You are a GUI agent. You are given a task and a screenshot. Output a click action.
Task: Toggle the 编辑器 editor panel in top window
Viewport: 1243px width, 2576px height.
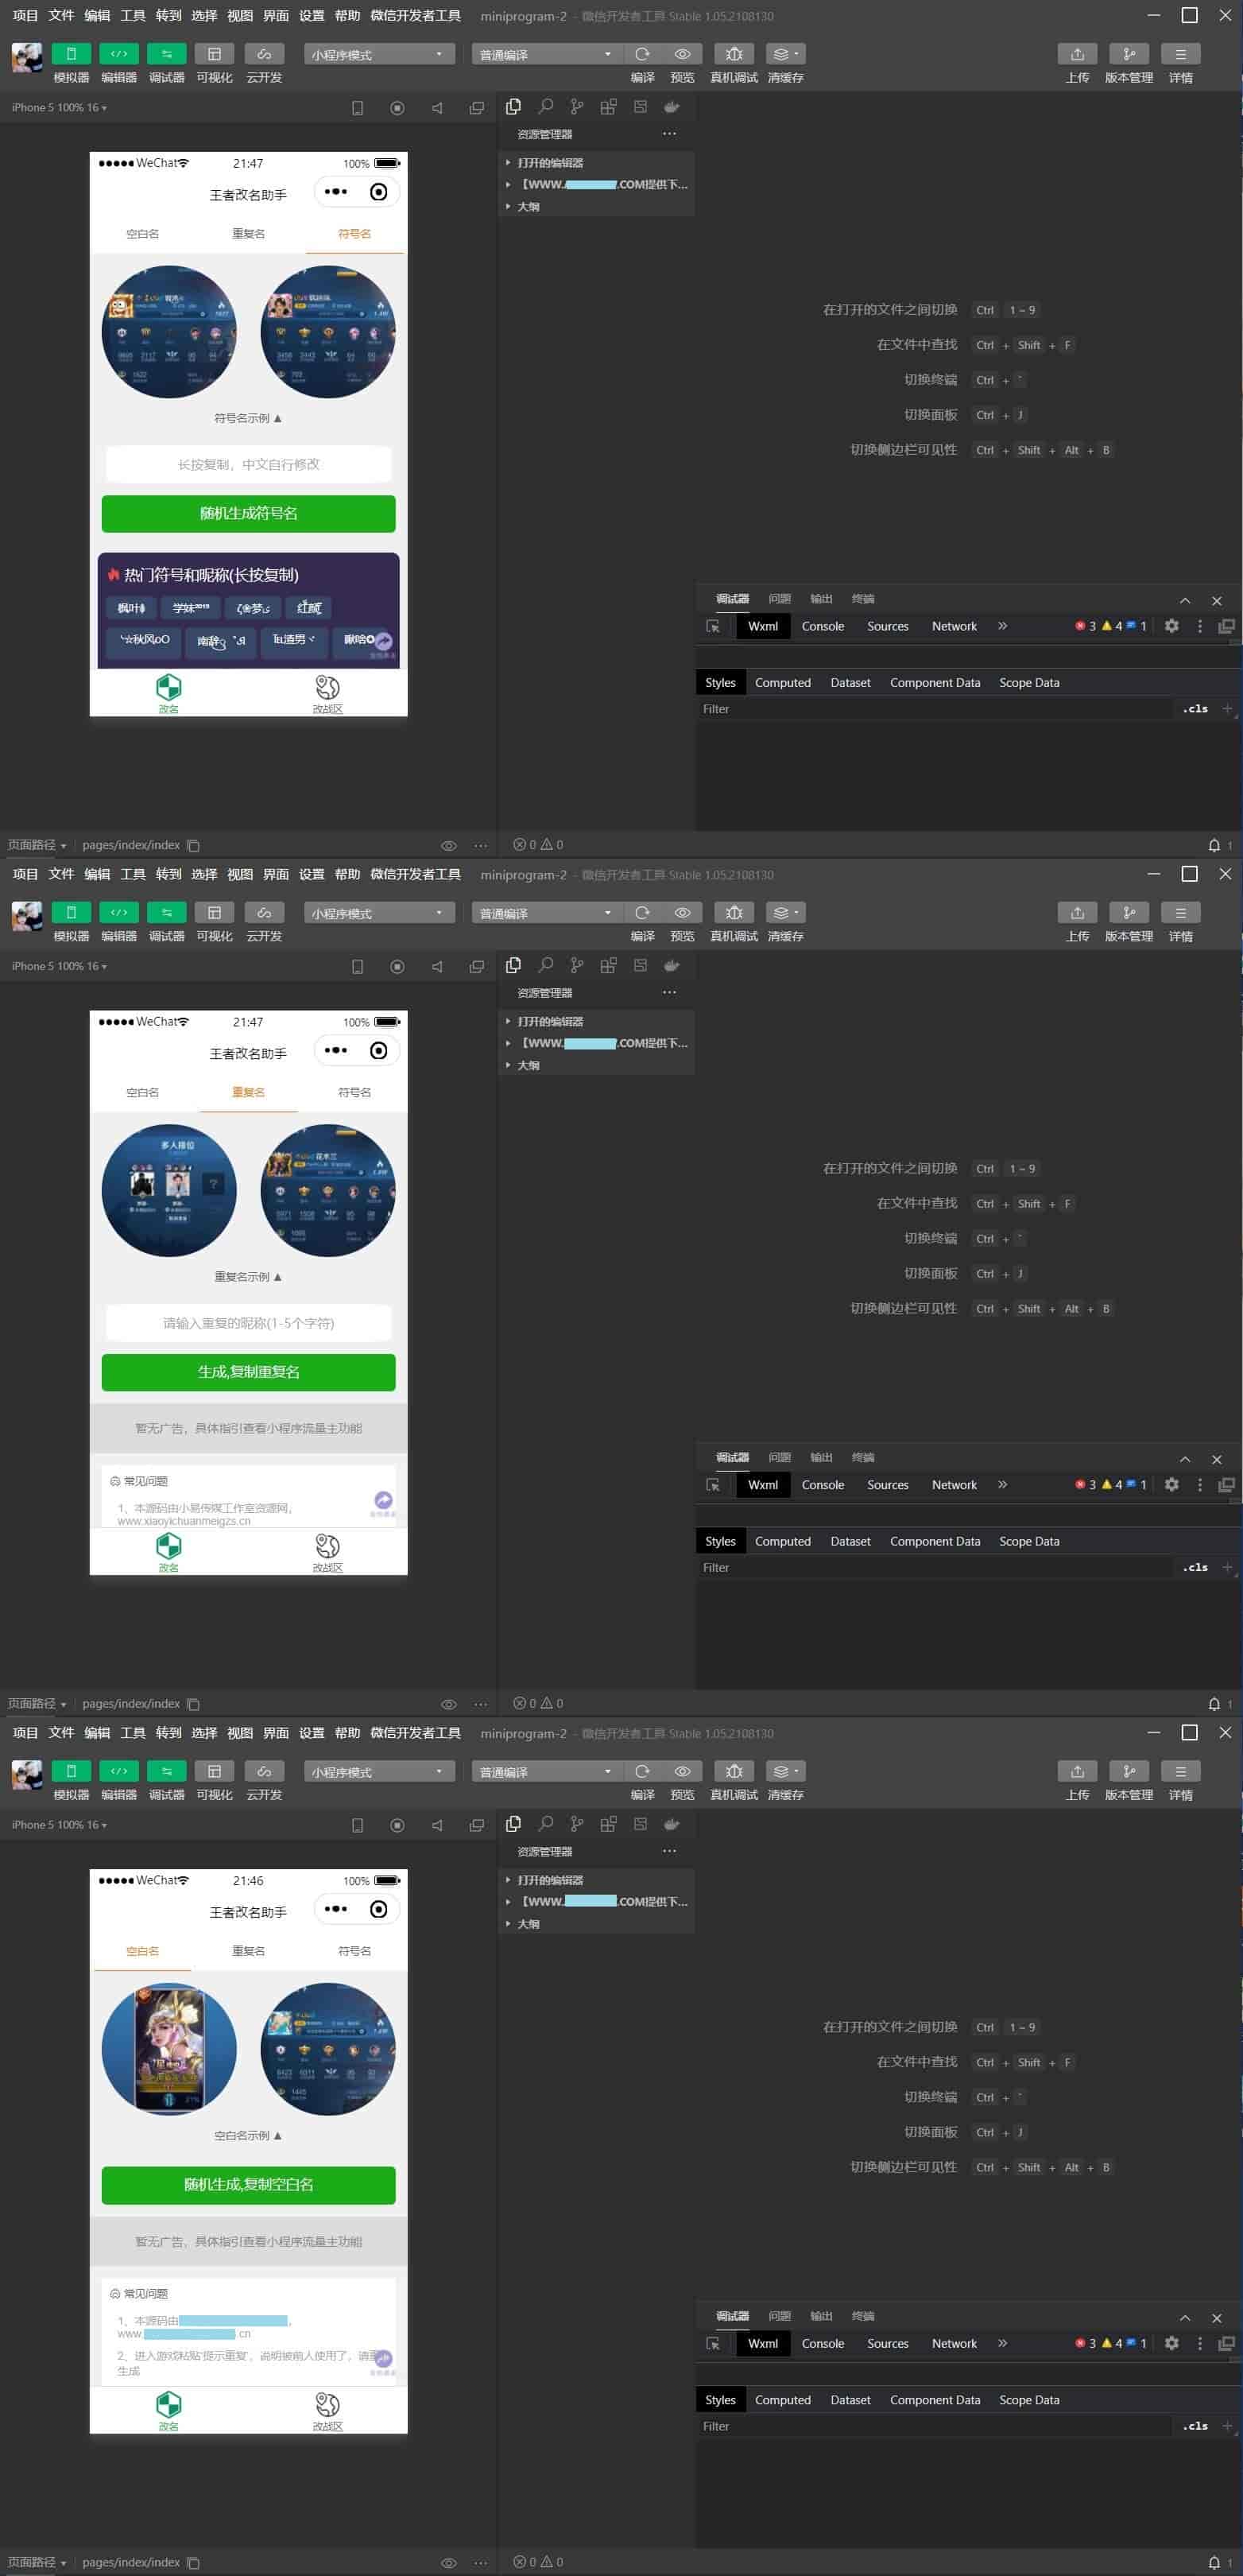(118, 54)
